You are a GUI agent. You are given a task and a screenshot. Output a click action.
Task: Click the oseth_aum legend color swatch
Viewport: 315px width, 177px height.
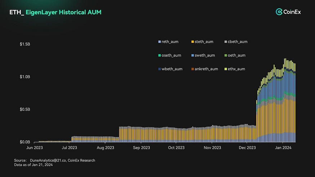tap(159, 55)
